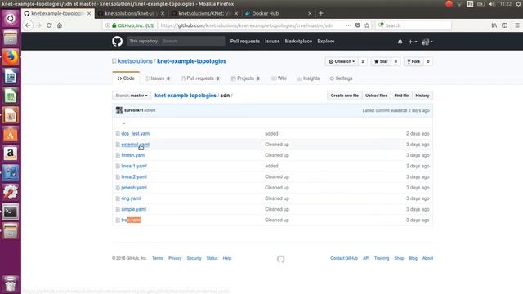Click the Firefox home icon
This screenshot has height=294, width=523.
(x=60, y=25)
